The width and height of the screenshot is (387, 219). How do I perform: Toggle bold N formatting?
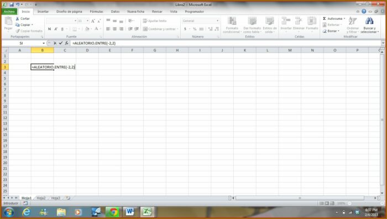click(49, 29)
